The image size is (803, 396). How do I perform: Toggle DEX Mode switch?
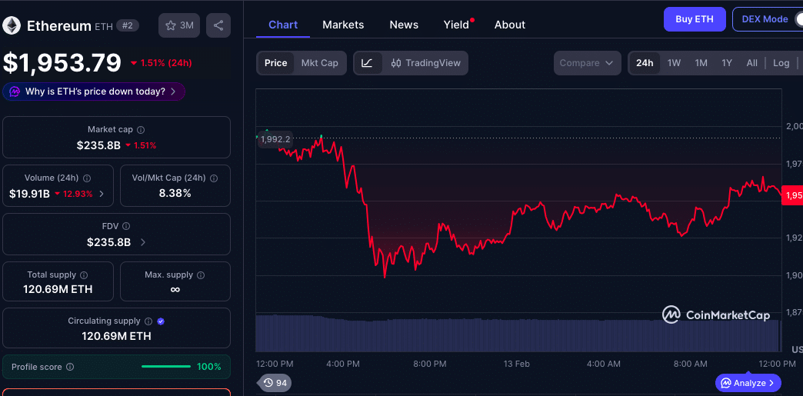[x=798, y=19]
